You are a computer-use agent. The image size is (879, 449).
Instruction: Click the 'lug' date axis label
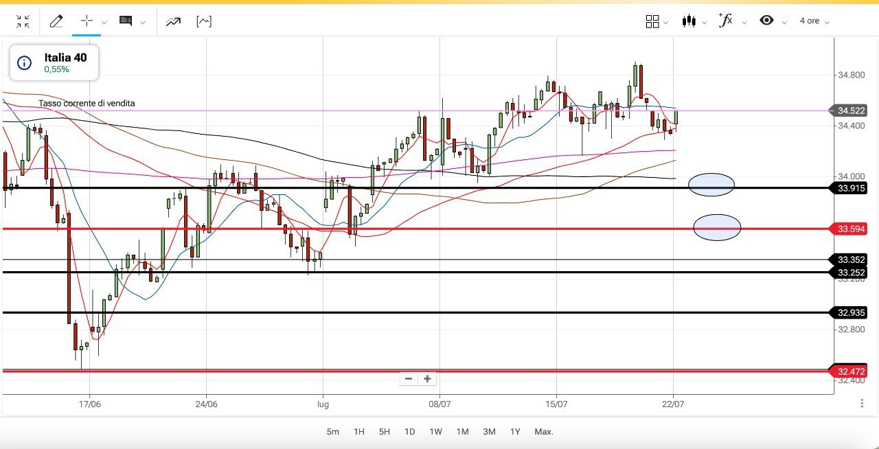323,404
